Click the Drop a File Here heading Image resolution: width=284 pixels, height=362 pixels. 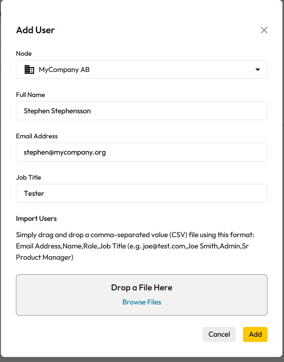(142, 288)
